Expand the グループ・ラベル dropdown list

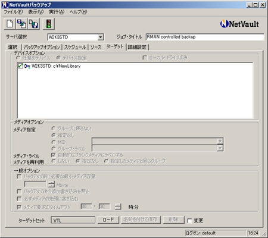point(220,148)
